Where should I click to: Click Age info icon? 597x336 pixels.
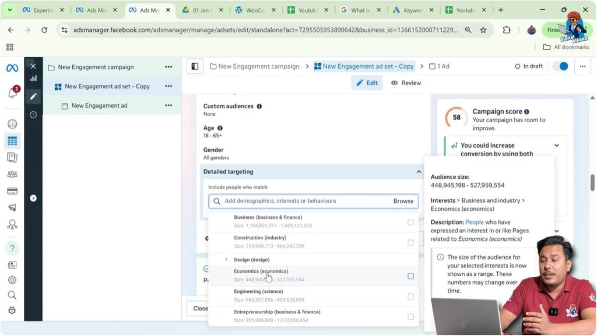point(220,128)
